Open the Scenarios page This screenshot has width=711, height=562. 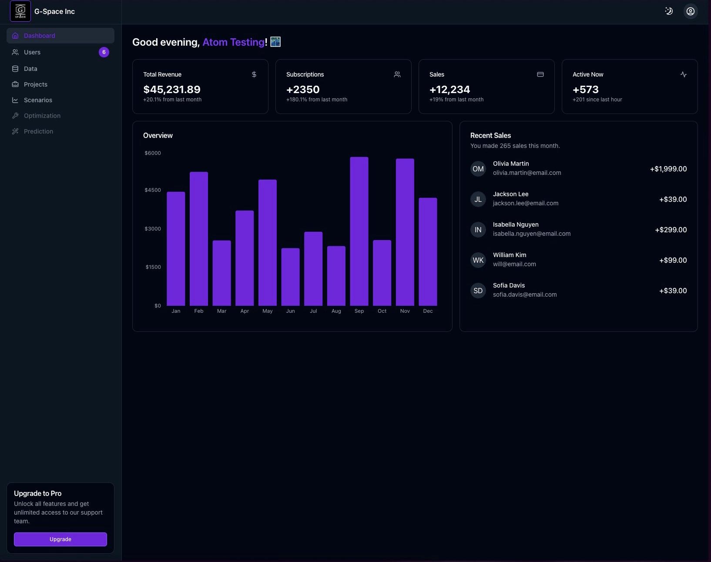tap(60, 100)
